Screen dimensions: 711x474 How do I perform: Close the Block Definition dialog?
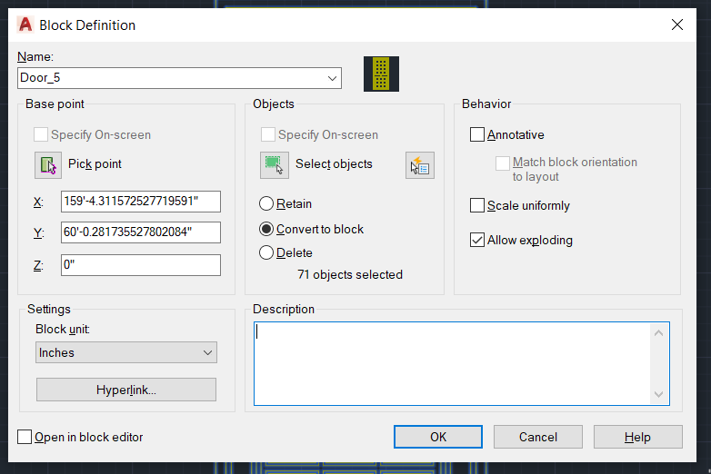click(x=677, y=25)
